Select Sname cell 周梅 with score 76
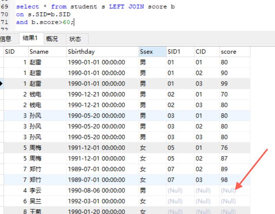 click(47, 148)
